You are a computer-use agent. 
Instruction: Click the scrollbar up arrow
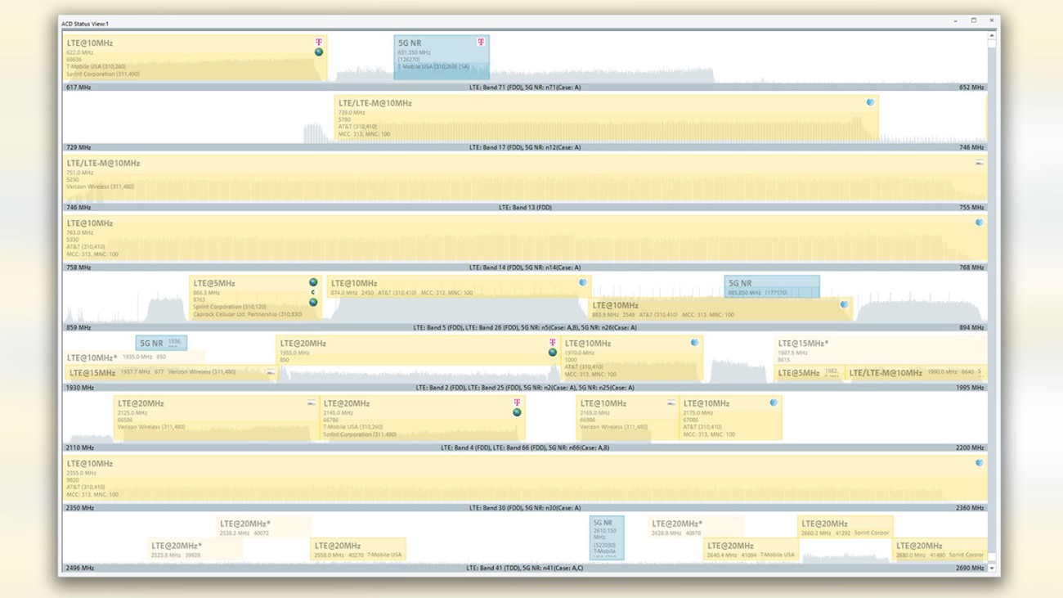992,36
